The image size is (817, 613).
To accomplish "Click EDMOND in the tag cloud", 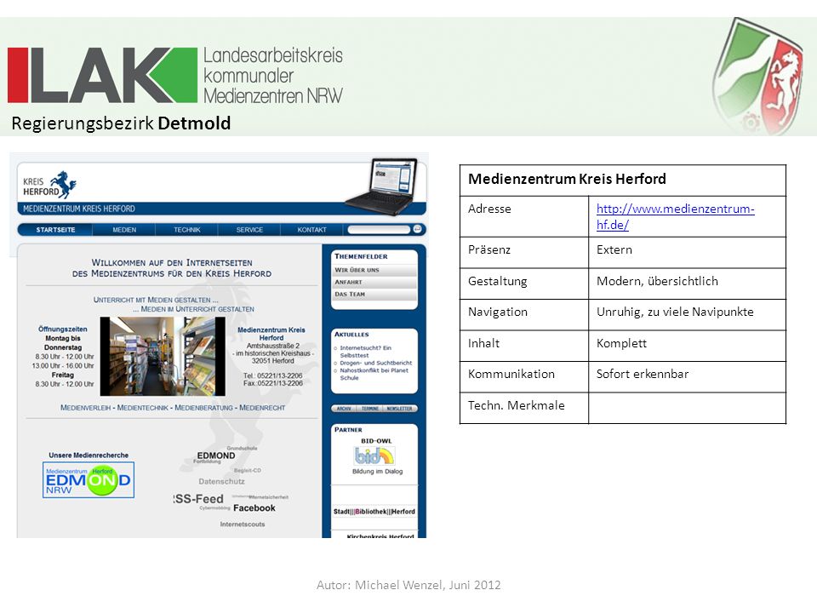I will [215, 455].
